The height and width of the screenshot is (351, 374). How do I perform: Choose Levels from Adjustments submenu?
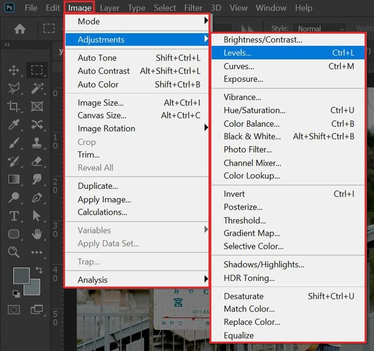click(288, 53)
